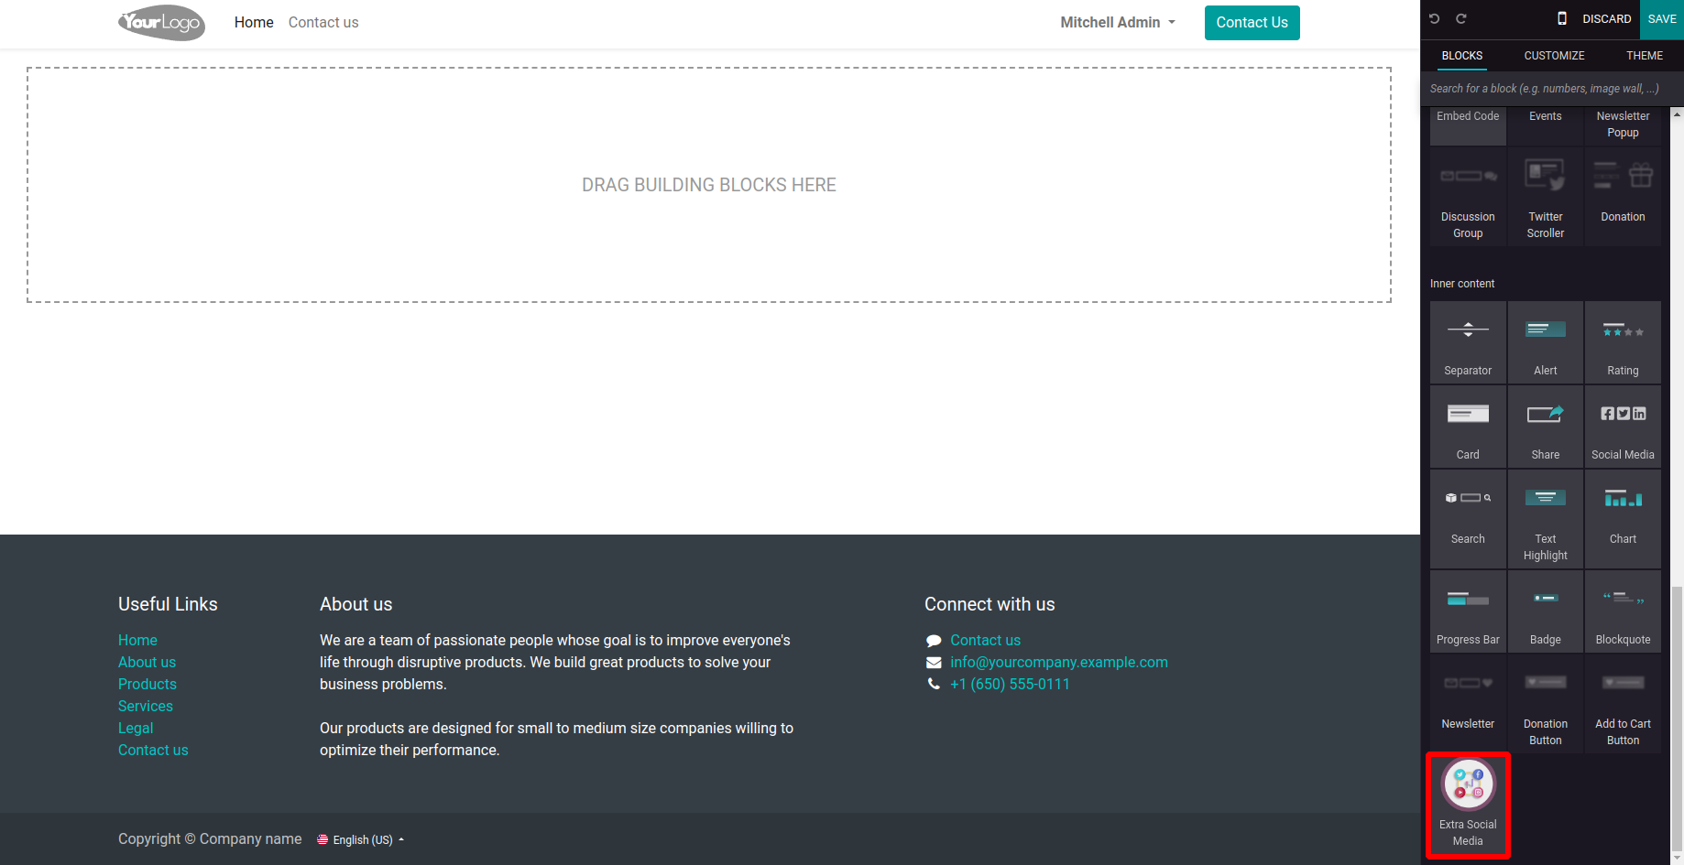
Task: Click the redo arrow icon
Action: 1461,18
